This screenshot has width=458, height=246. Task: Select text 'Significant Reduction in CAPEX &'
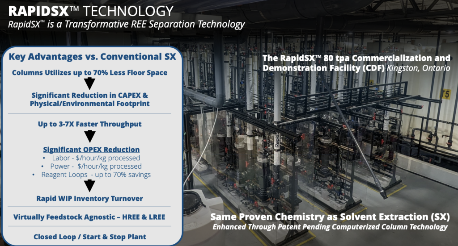89,95
